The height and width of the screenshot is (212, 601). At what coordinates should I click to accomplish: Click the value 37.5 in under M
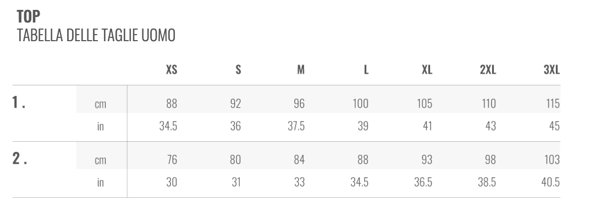click(296, 126)
